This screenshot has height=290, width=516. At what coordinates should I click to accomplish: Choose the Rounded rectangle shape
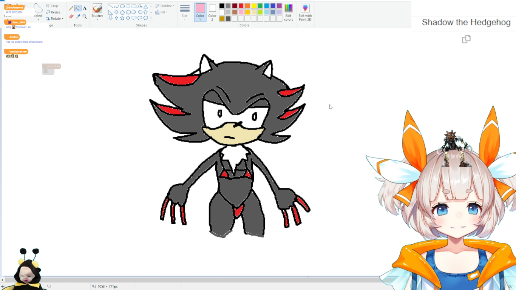pyautogui.click(x=134, y=6)
